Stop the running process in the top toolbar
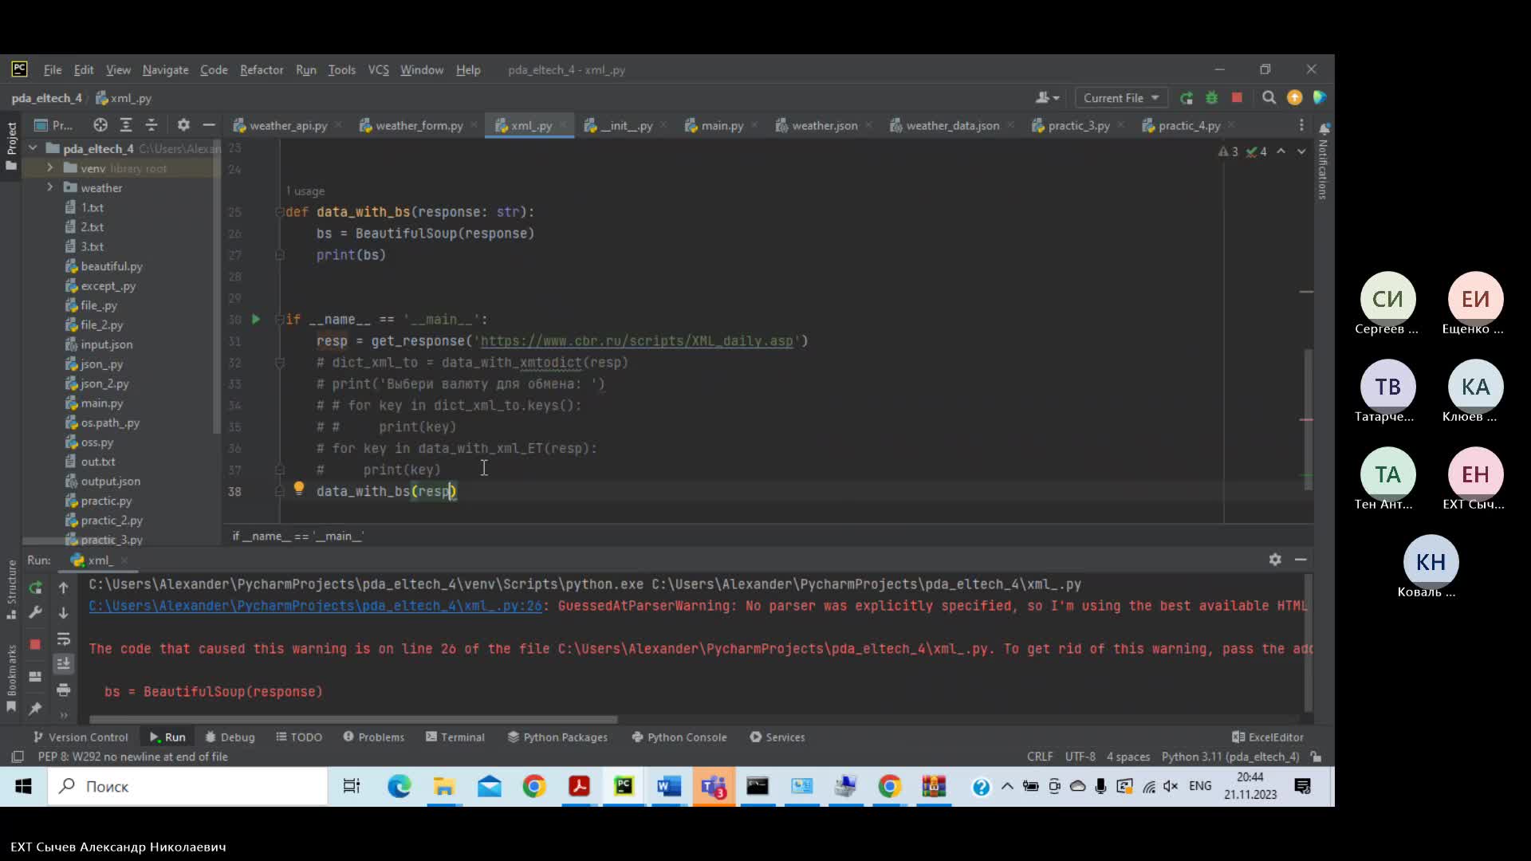This screenshot has width=1531, height=861. click(1237, 98)
